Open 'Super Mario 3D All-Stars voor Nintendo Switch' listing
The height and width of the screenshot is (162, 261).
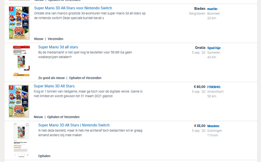click(x=73, y=8)
